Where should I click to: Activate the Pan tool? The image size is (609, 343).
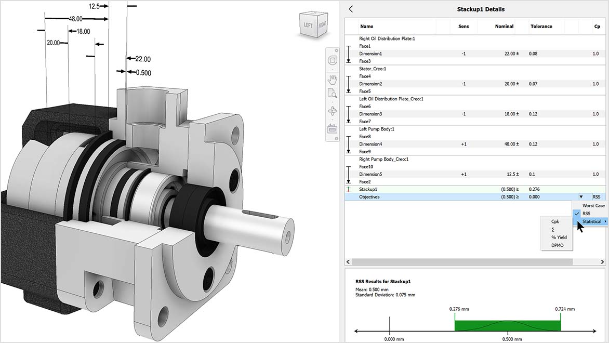tap(332, 79)
